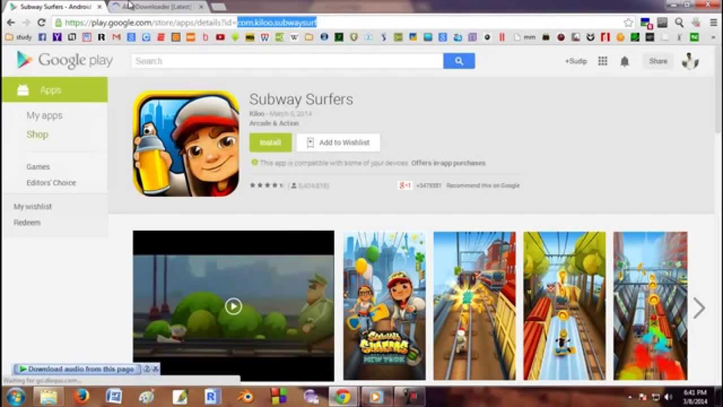Click the Share button
This screenshot has width=723, height=407.
tap(658, 61)
